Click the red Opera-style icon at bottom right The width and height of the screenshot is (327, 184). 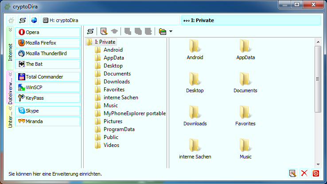tap(316, 173)
